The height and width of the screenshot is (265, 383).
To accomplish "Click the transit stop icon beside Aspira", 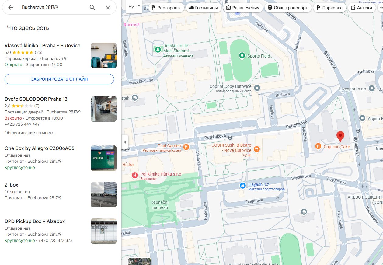I will 358,131.
